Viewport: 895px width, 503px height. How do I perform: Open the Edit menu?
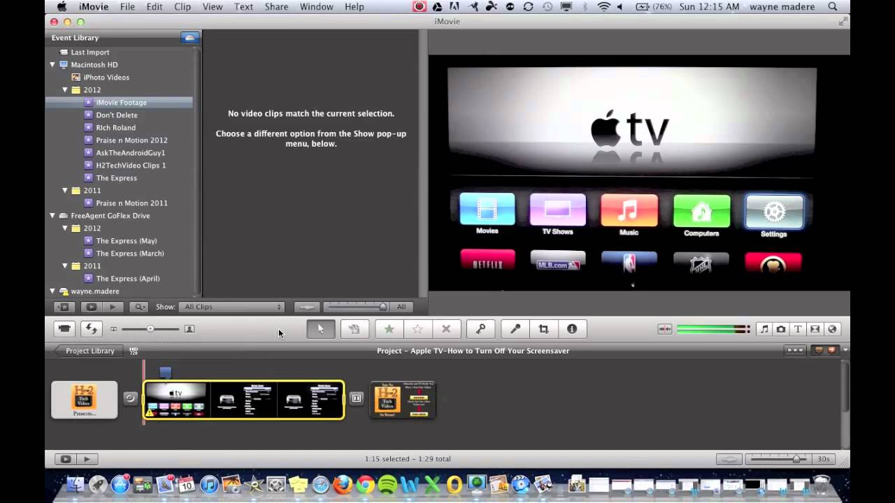click(155, 6)
